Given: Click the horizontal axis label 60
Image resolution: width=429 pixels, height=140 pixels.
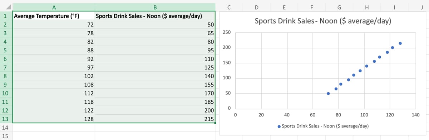Looking at the screenshot, I should (312, 115).
